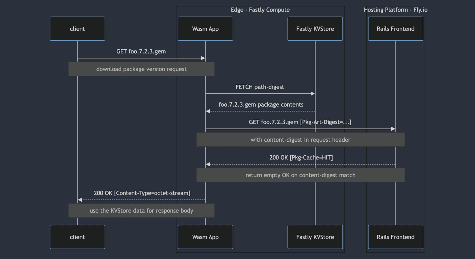Click the "return empty OK on content-digest match" note

click(x=300, y=175)
